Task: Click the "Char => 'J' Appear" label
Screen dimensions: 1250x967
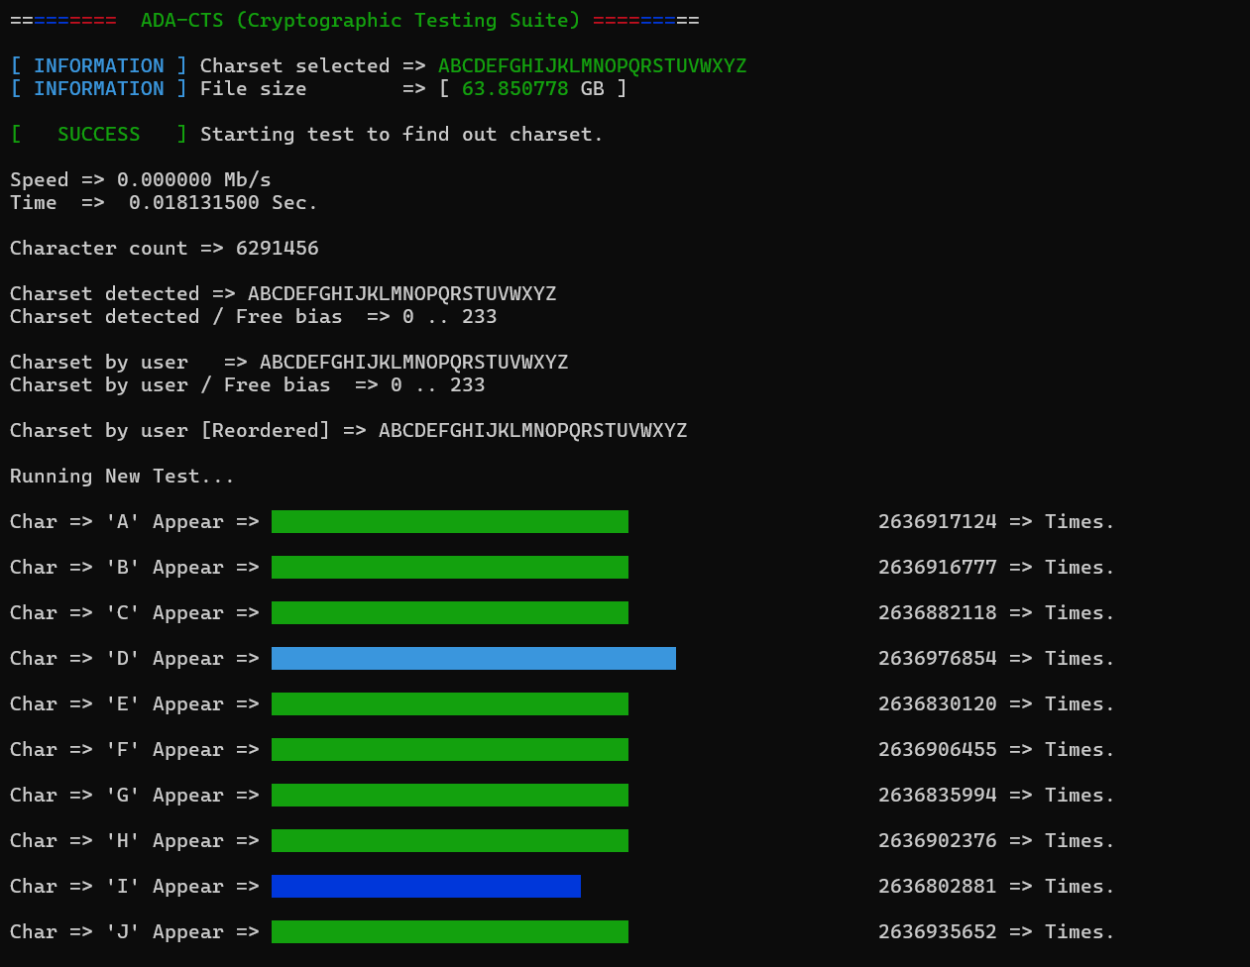Action: click(117, 932)
